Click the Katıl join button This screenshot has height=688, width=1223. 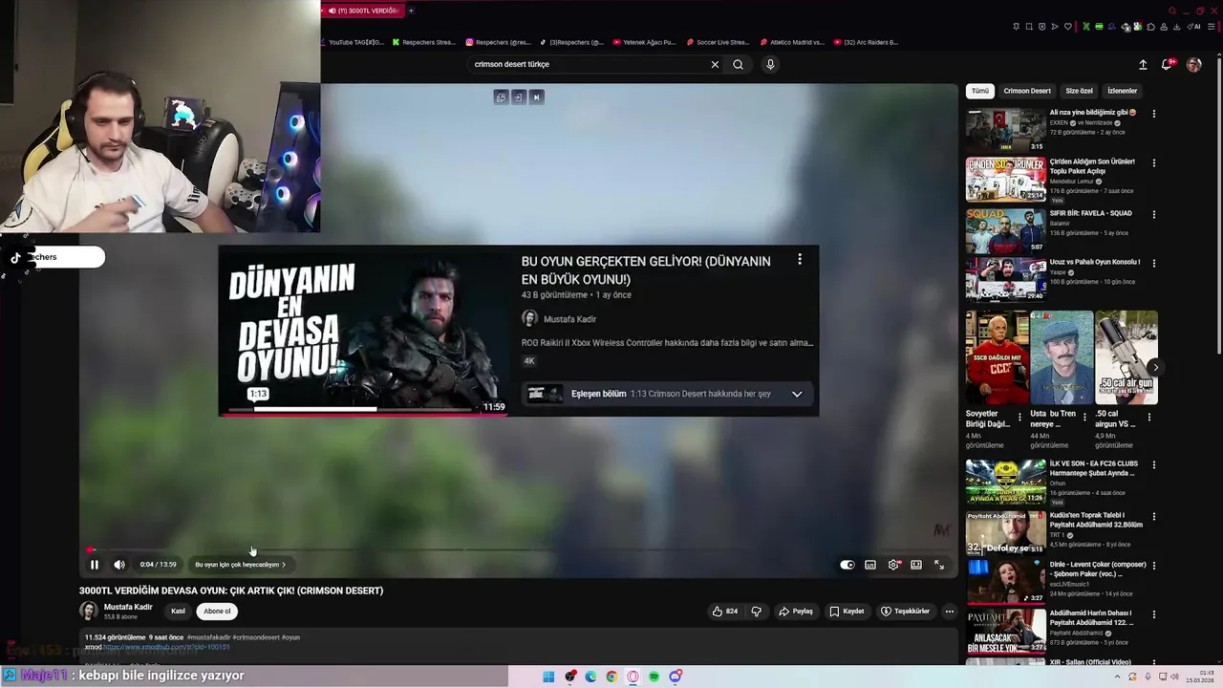178,612
